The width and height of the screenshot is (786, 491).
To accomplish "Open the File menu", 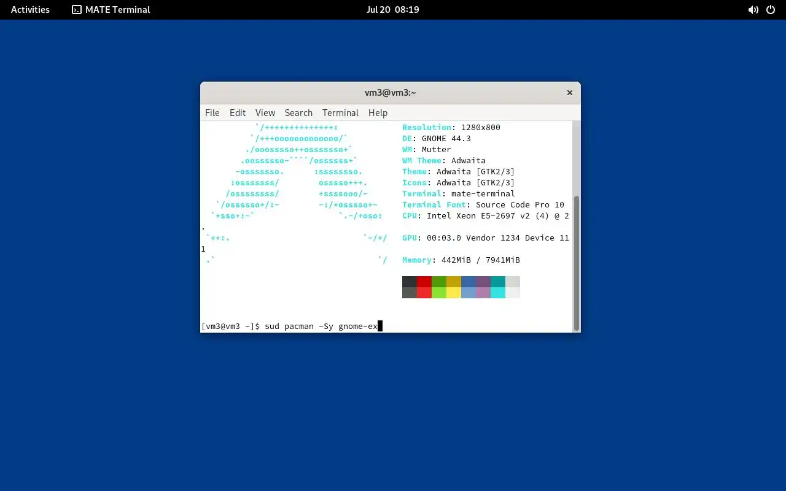I will 212,113.
